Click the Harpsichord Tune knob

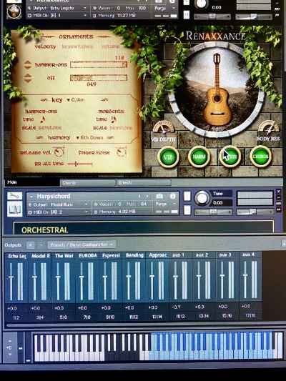click(x=202, y=198)
